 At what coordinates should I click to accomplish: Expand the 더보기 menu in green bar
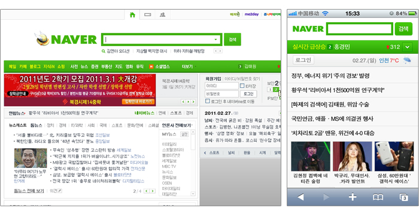(x=189, y=66)
